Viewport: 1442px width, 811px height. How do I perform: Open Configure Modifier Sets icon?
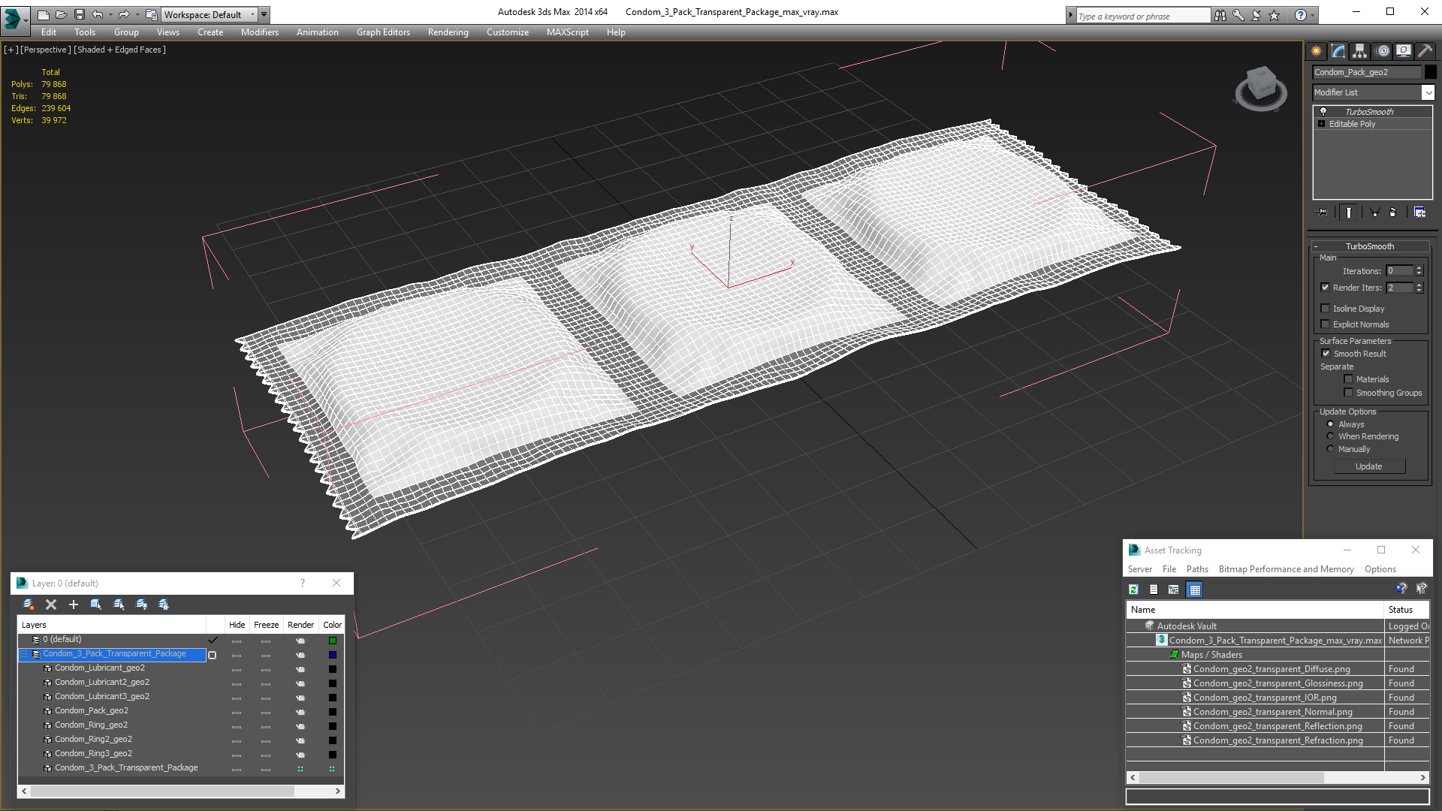1419,213
